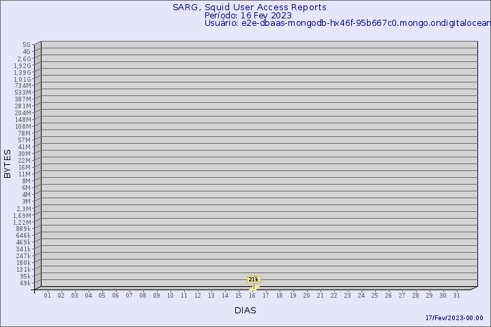Click the 2,3M y-axis value
Screen dimensions: 491x327
[24, 208]
